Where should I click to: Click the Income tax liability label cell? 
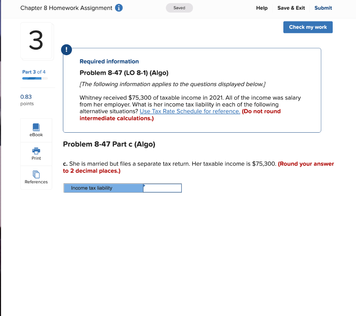pyautogui.click(x=104, y=188)
